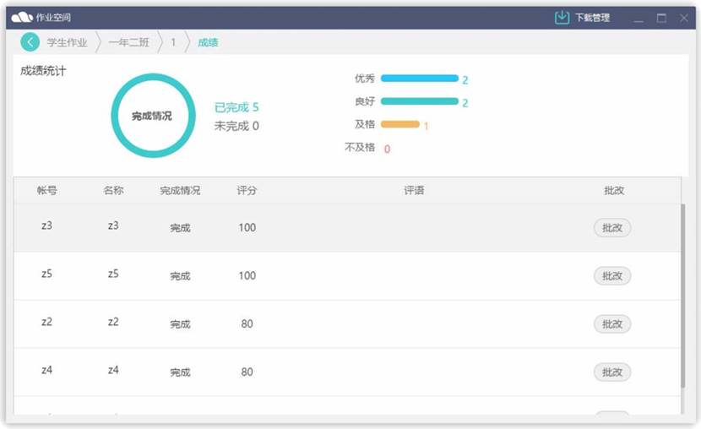Click 批改 button for z4
The height and width of the screenshot is (429, 701).
pyautogui.click(x=612, y=372)
